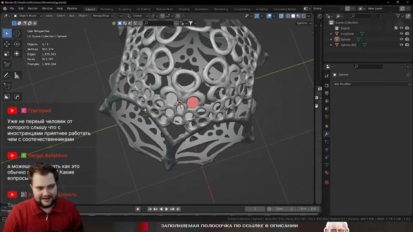The height and width of the screenshot is (232, 413).
Task: Open the File menu
Action: tap(12, 8)
